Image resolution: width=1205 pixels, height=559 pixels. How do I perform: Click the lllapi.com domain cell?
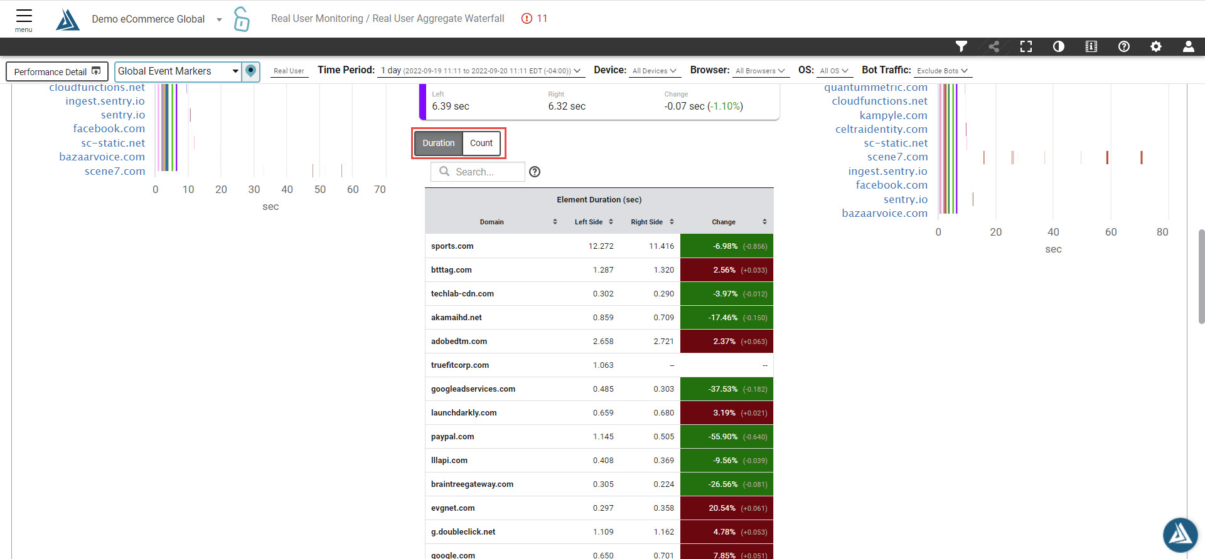[449, 460]
